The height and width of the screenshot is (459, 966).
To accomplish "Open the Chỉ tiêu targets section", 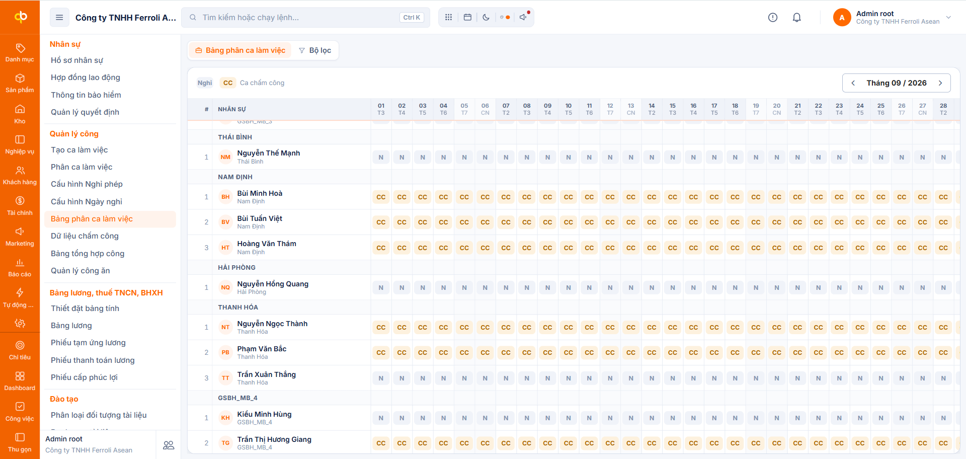I will coord(20,351).
